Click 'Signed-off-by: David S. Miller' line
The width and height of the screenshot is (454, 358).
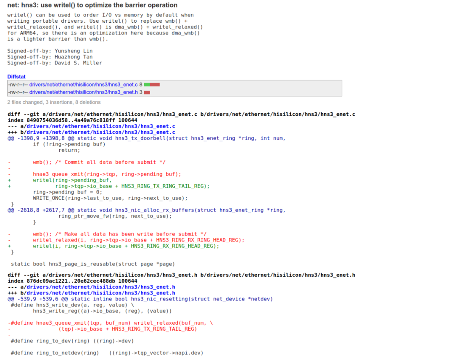pos(55,63)
